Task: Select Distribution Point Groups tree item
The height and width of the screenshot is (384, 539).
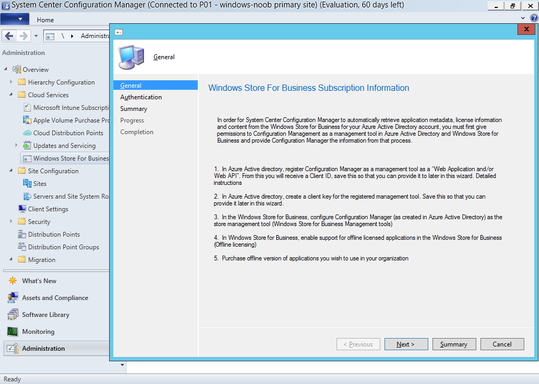Action: [59, 247]
